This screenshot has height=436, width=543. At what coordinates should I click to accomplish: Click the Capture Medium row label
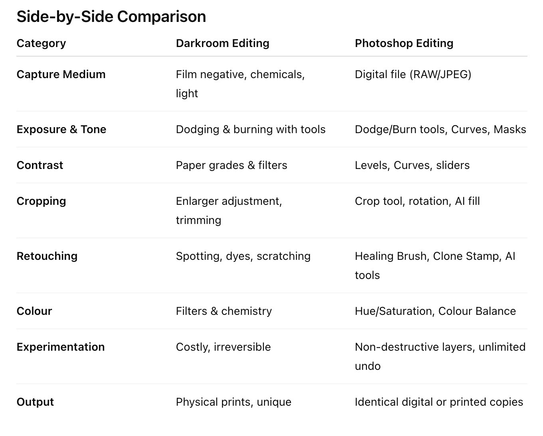coord(61,75)
